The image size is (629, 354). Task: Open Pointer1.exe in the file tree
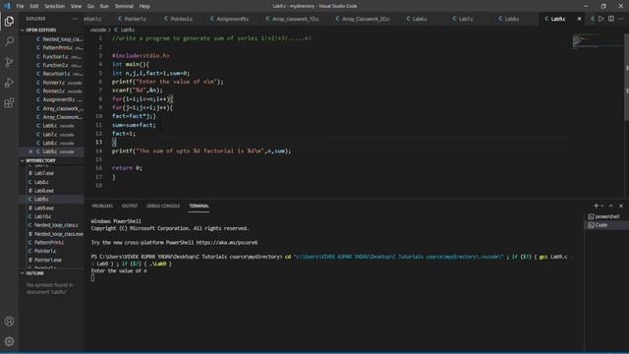coord(52,260)
